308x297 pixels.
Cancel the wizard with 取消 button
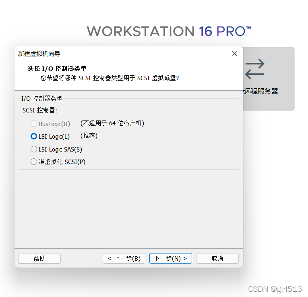click(x=217, y=258)
